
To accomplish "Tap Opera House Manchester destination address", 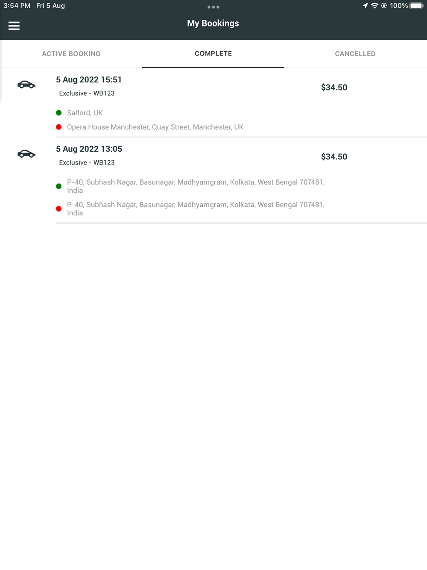I will (x=155, y=127).
